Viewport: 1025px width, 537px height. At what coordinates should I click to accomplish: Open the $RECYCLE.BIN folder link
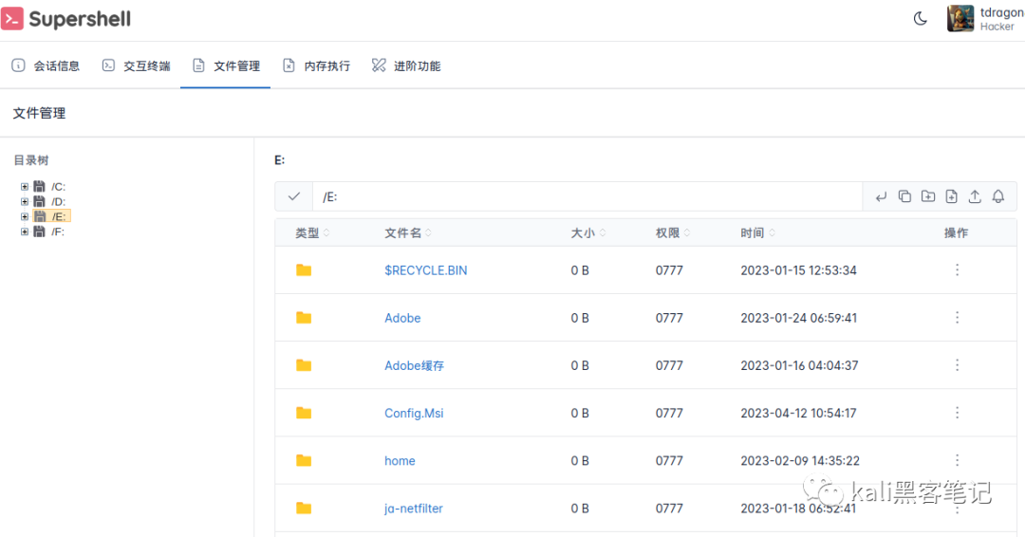425,269
